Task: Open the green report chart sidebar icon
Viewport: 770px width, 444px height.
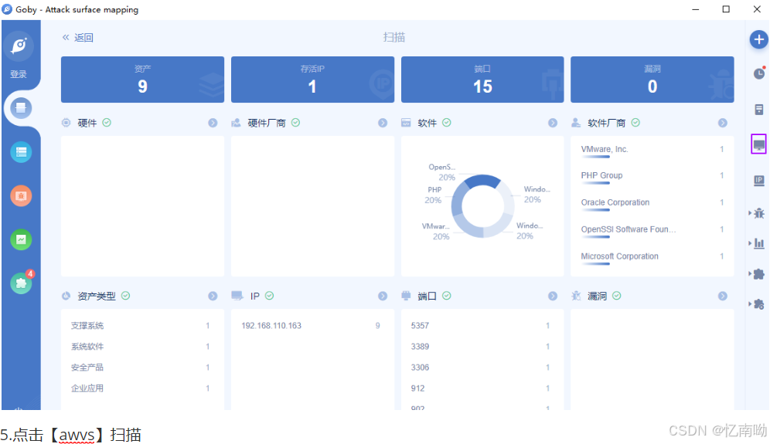Action: tap(21, 239)
